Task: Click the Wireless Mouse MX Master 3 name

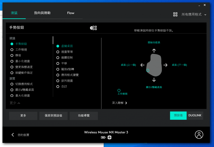Action: [x=106, y=132]
